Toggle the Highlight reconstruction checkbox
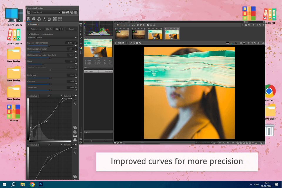Viewport: 282px width, 188px height. (x=29, y=34)
